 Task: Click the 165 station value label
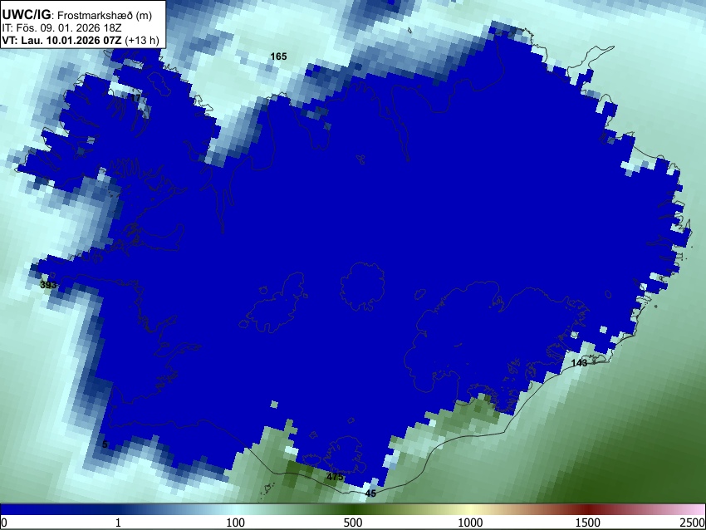278,56
